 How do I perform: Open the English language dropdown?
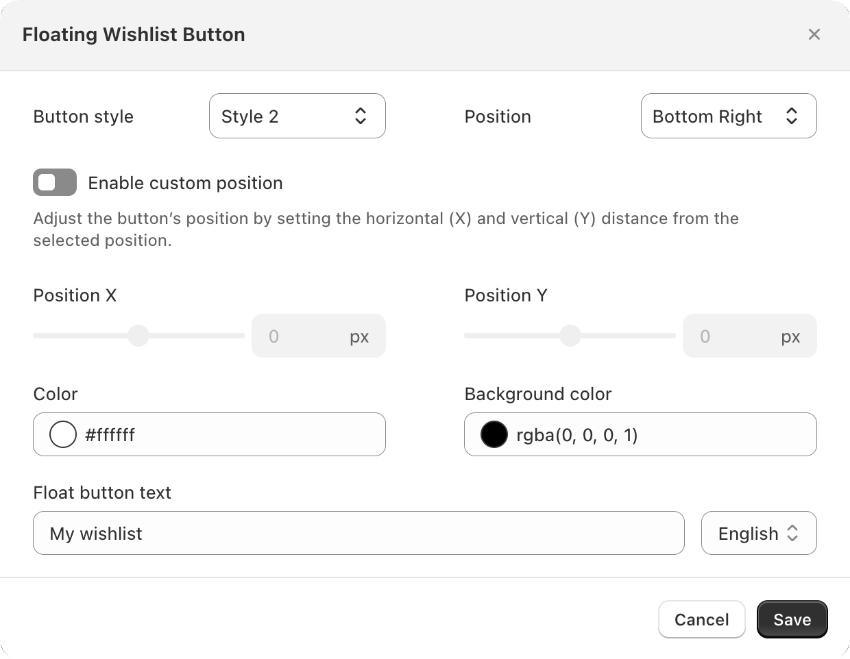pyautogui.click(x=759, y=533)
